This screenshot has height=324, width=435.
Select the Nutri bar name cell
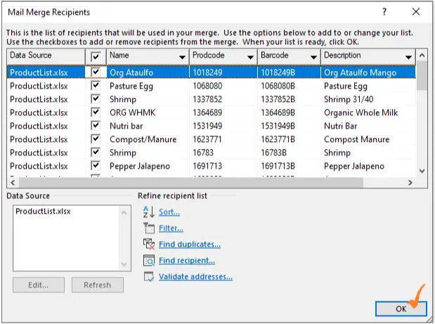pyautogui.click(x=126, y=126)
